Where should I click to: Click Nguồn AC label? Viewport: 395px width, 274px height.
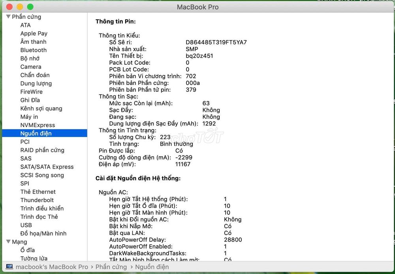point(113,192)
